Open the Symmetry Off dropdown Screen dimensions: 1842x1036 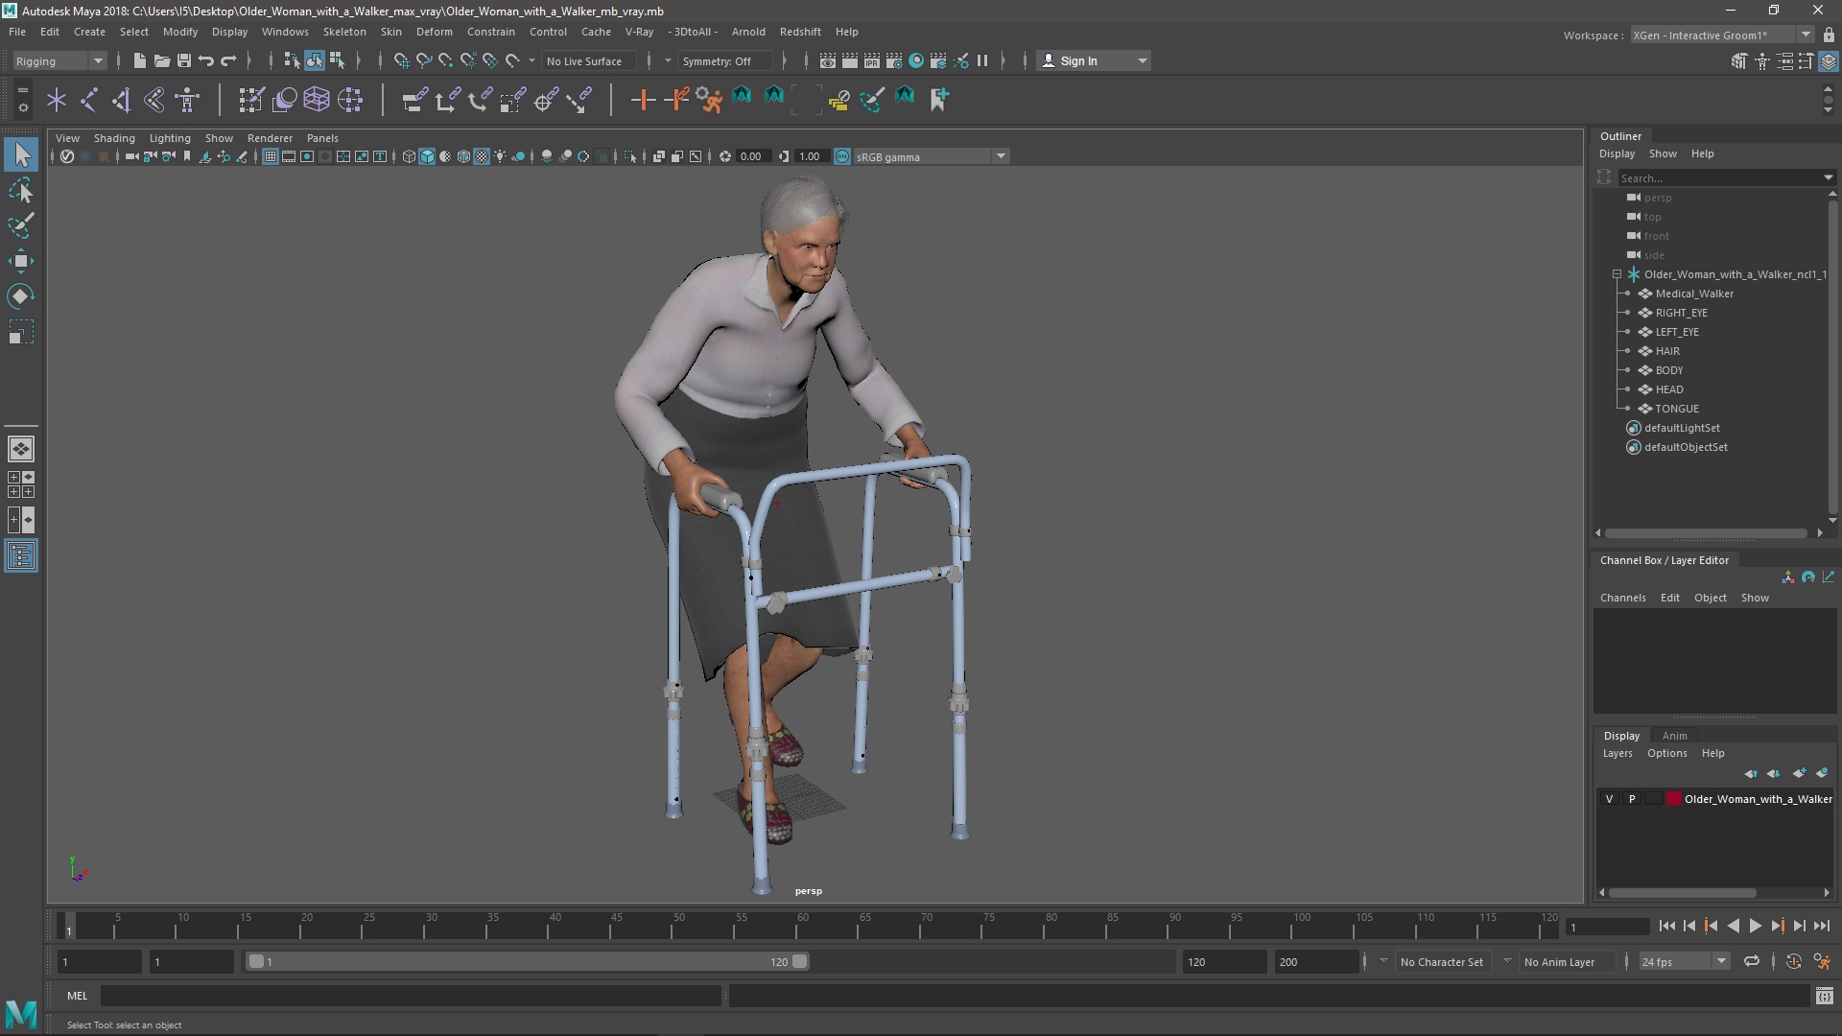point(725,60)
